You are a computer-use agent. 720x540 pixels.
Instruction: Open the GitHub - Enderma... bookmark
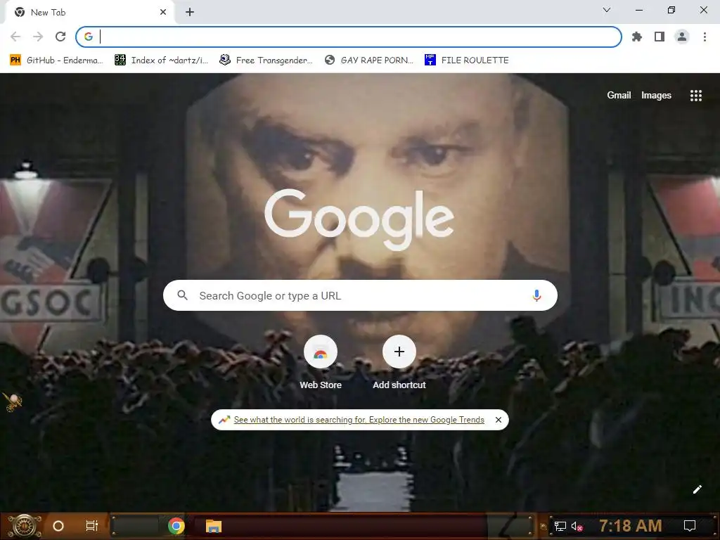click(x=56, y=60)
